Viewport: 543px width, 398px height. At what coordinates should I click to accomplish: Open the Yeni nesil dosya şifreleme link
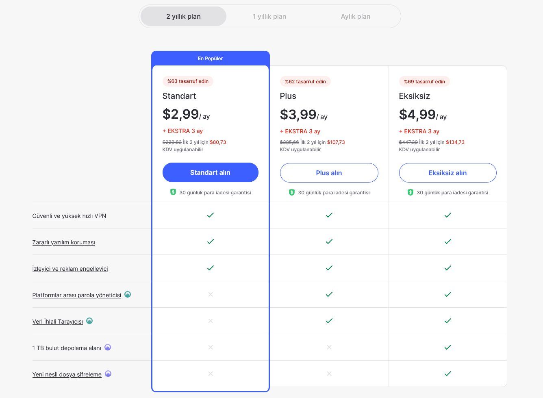[67, 374]
